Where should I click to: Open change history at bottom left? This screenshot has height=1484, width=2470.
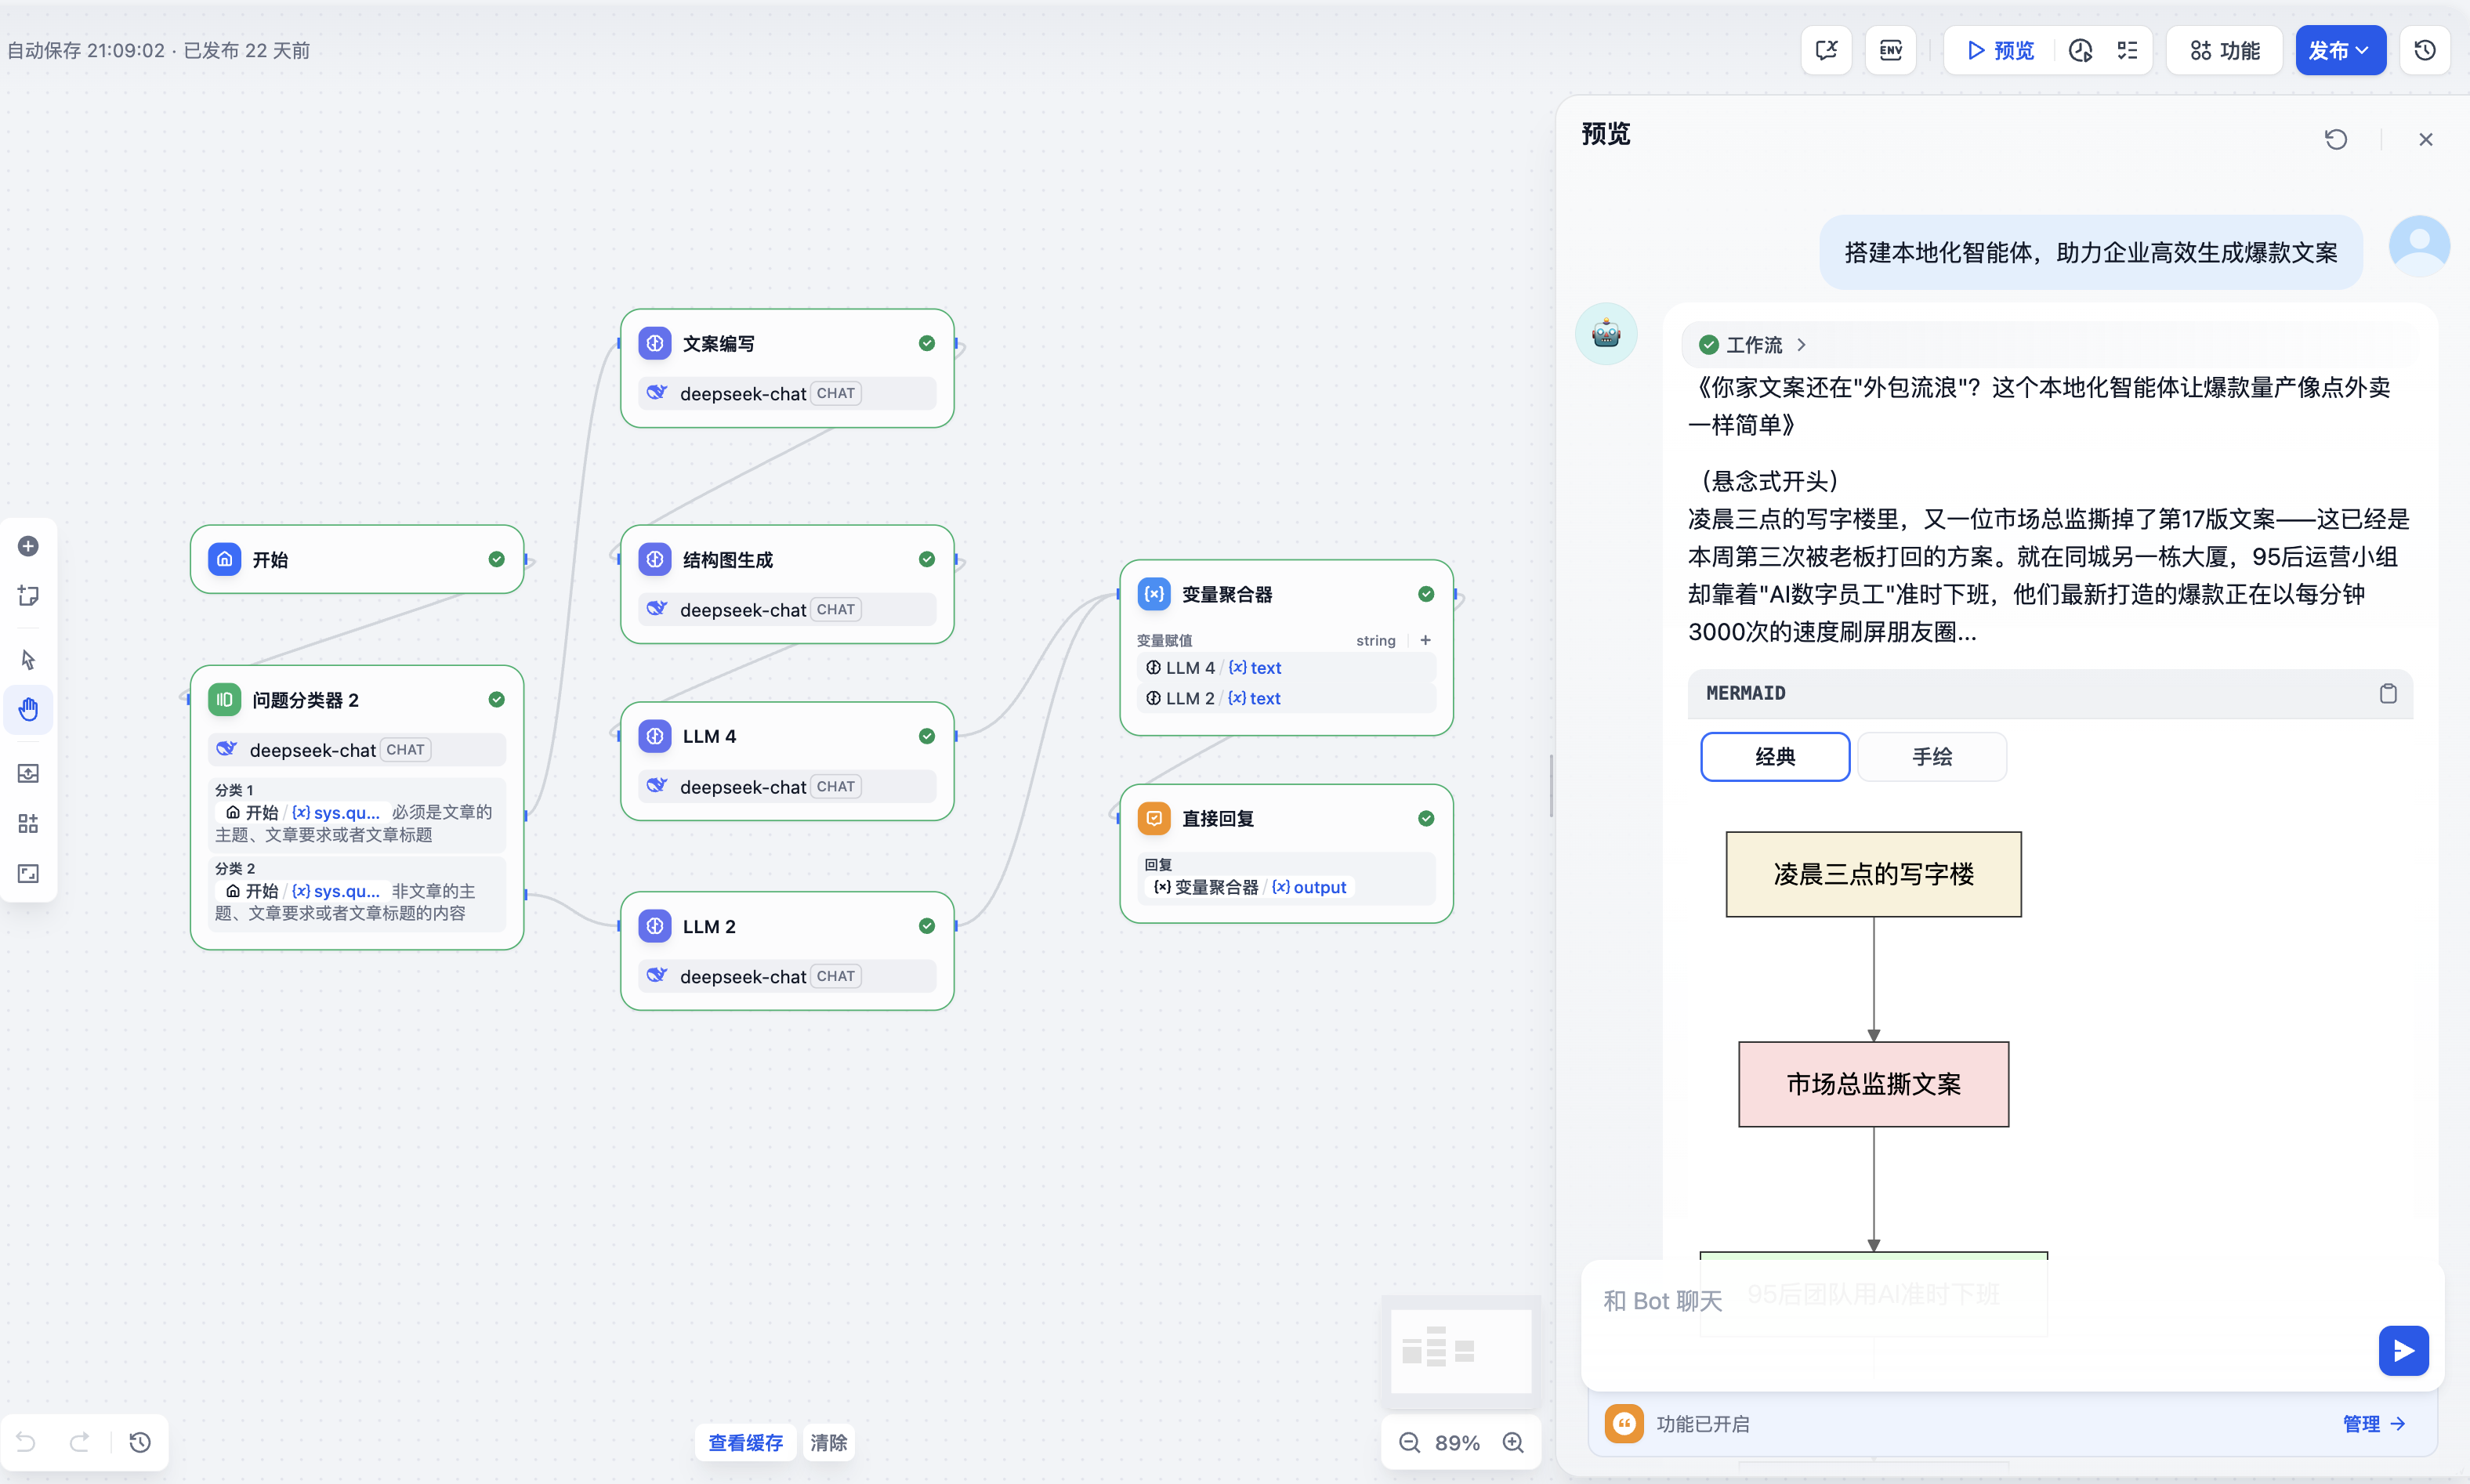point(140,1442)
